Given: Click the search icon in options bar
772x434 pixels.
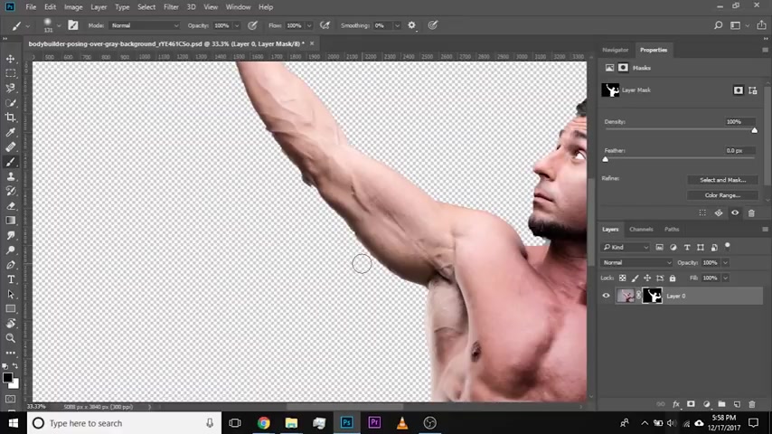Looking at the screenshot, I should tap(719, 25).
